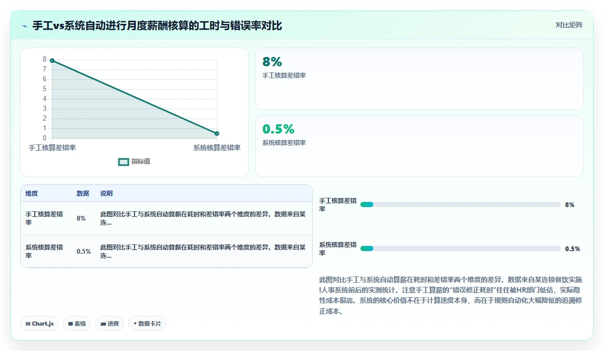Click the page title about 月度薪酬核算
The height and width of the screenshot is (351, 604).
pyautogui.click(x=157, y=26)
